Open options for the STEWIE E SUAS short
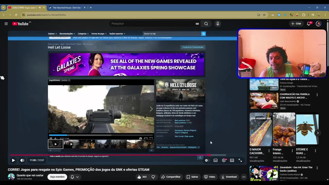Image resolution: width=329 pixels, height=185 pixels. (315, 151)
